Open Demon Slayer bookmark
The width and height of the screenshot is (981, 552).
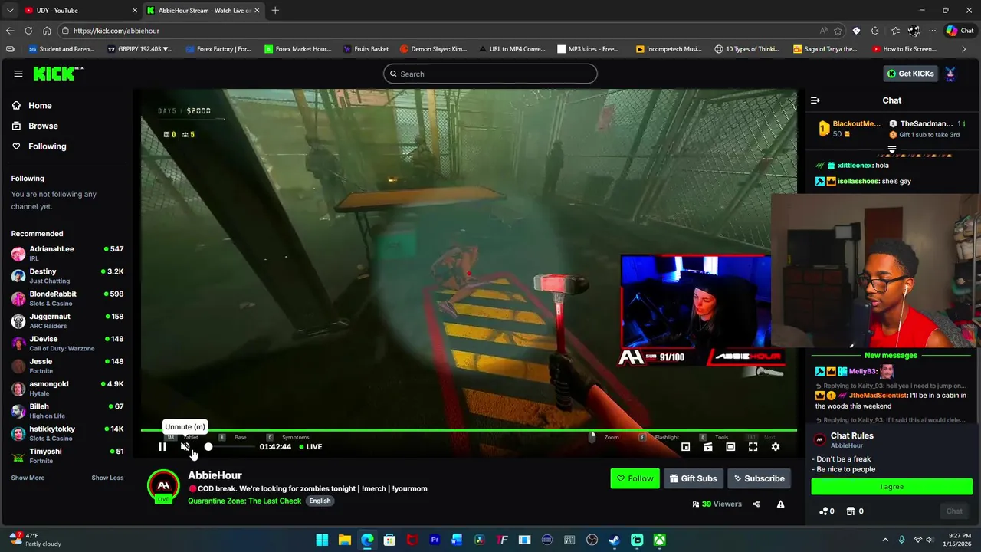pos(433,49)
